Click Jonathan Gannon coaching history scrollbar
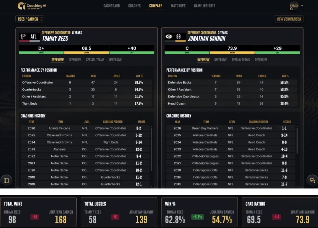The image size is (318, 228). click(297, 140)
